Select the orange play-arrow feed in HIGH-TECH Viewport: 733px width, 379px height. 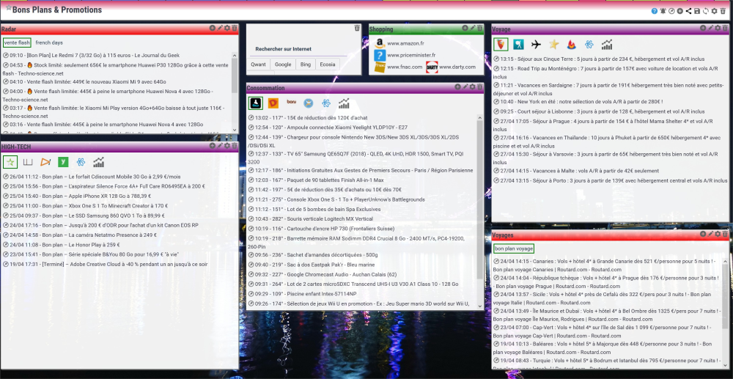[45, 162]
